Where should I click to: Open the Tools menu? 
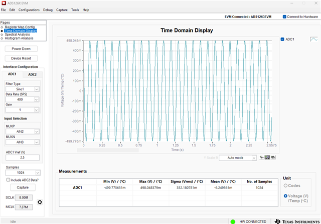[75, 10]
